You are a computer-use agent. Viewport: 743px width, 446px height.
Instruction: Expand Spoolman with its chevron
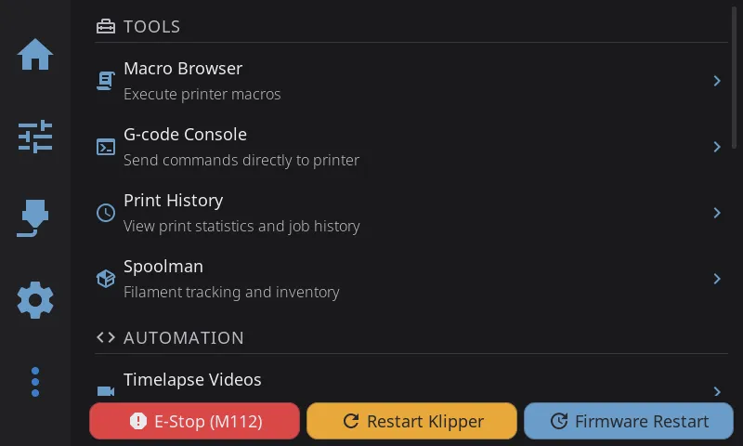717,279
